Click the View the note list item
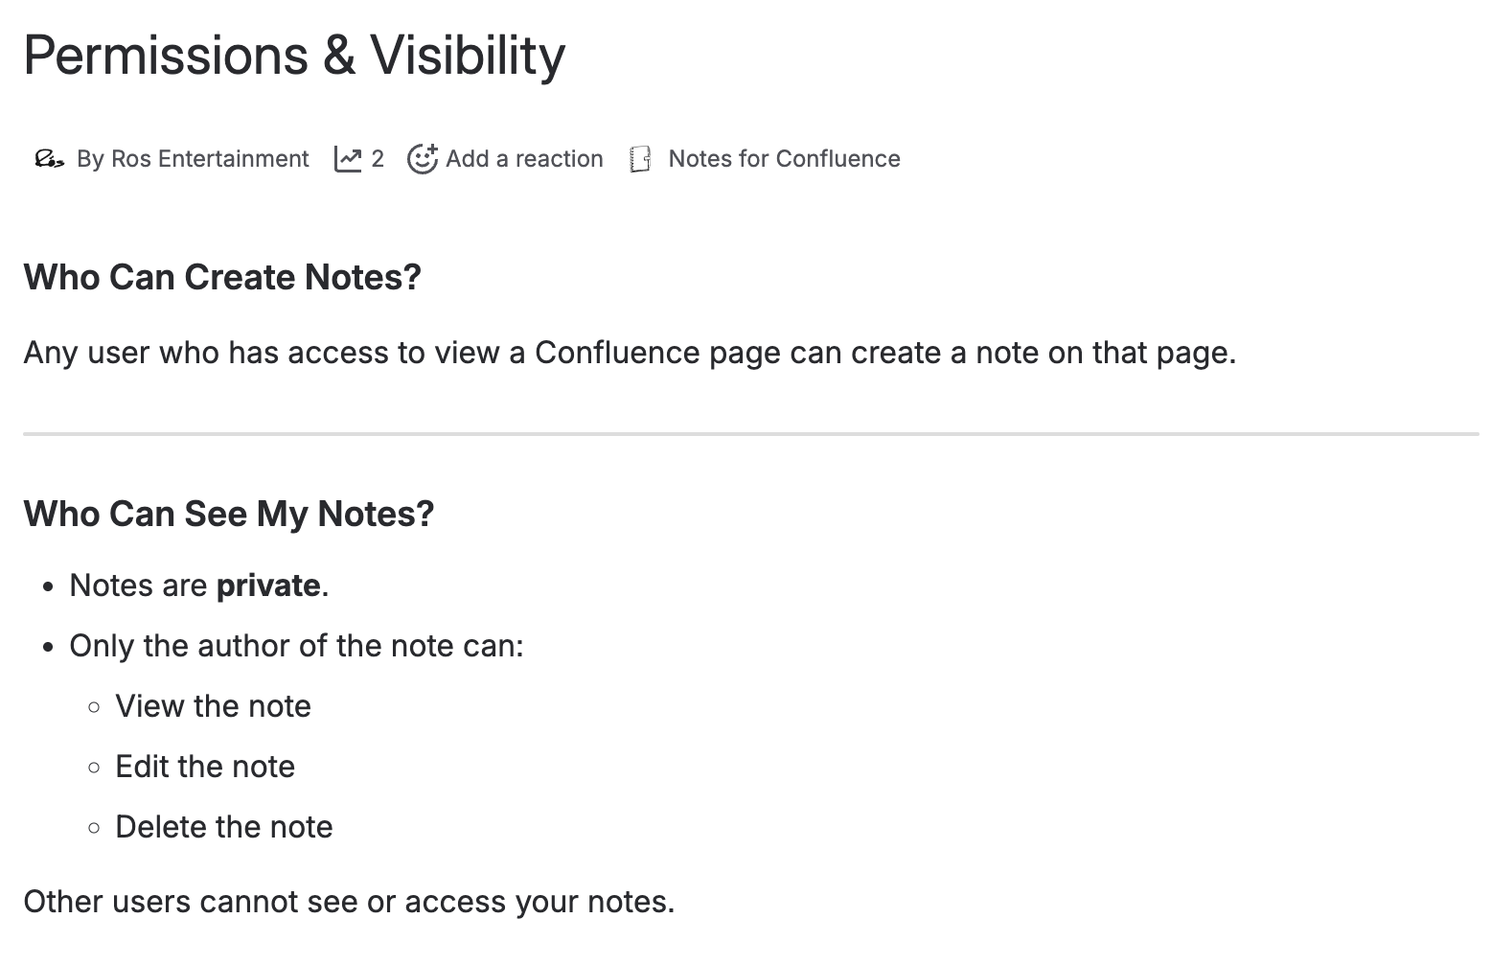 pyautogui.click(x=213, y=705)
